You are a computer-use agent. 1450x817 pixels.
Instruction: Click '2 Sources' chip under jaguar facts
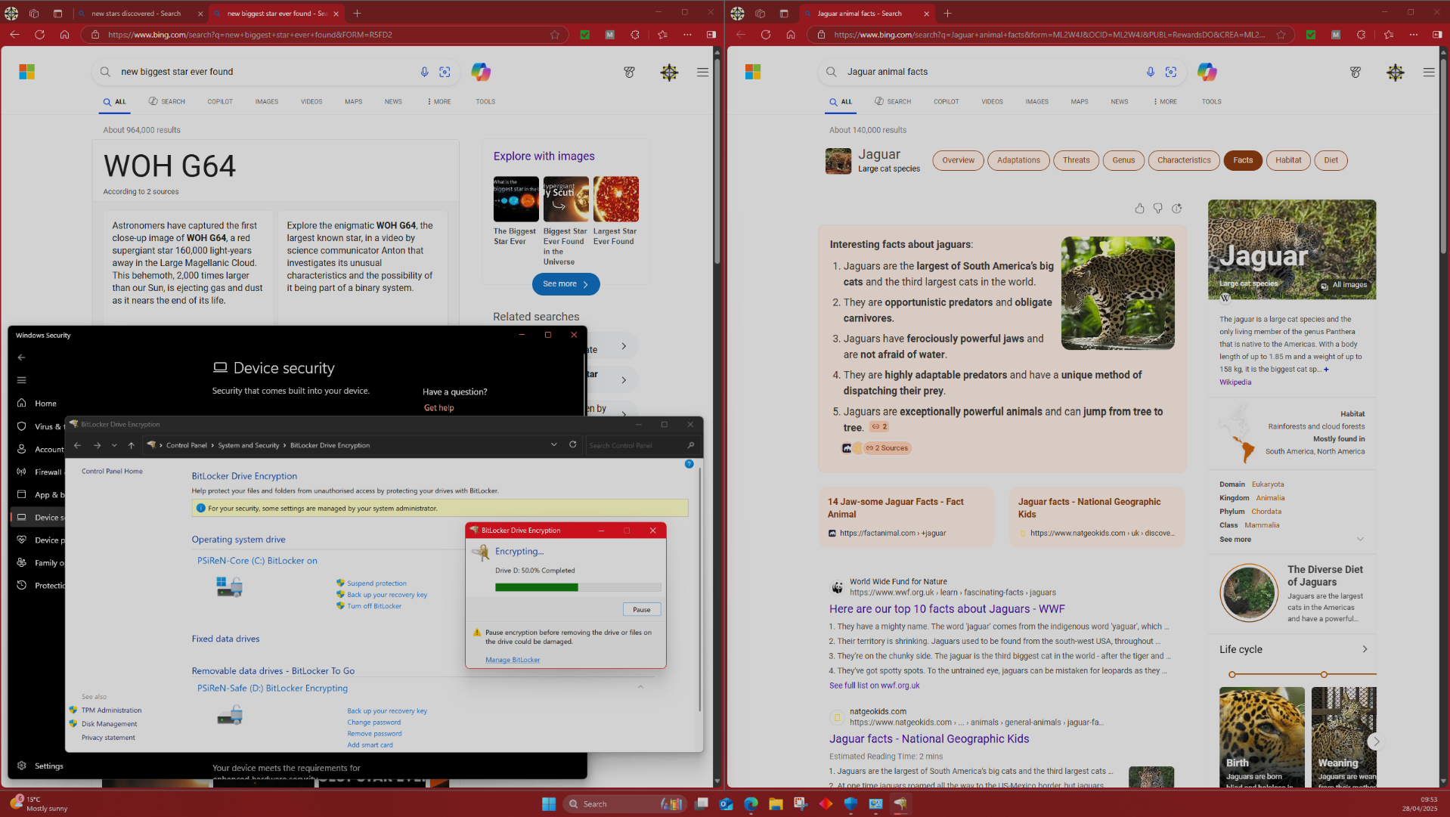point(887,448)
